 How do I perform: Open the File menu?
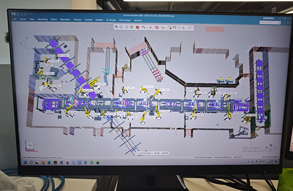[14, 19]
